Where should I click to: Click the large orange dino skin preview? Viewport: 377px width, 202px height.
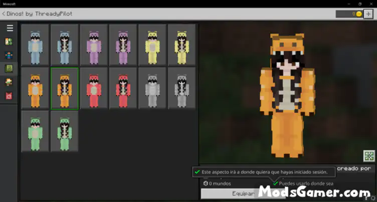coord(288,95)
